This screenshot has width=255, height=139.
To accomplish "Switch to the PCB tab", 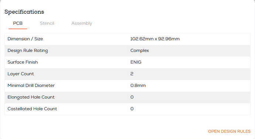I will coord(18,23).
